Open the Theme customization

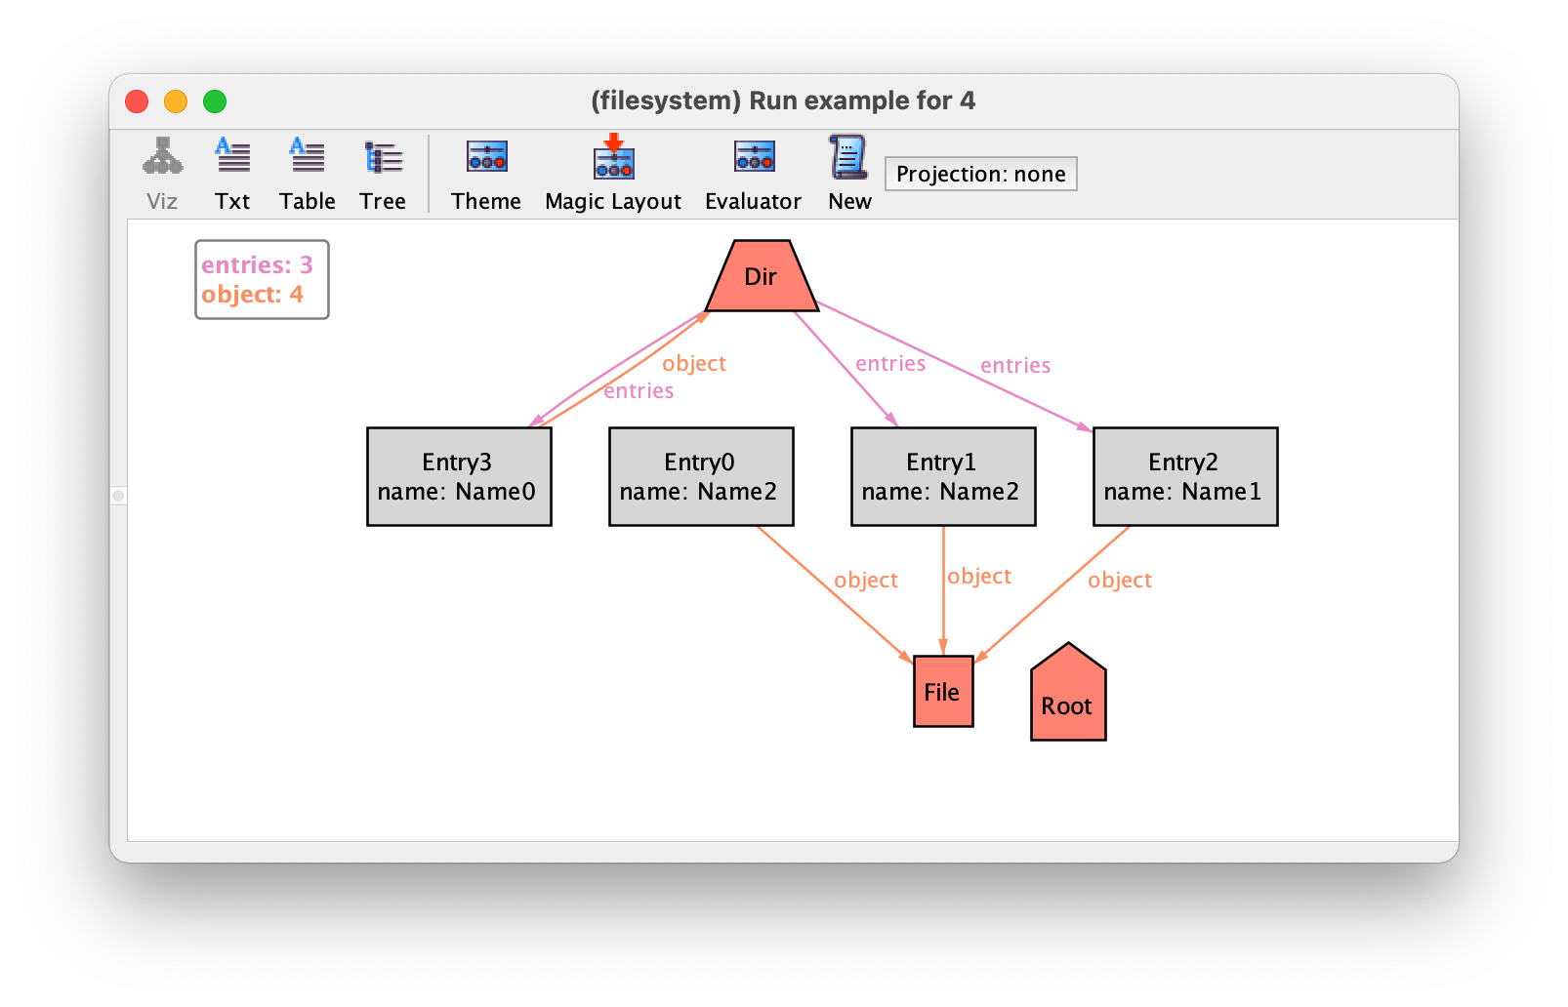tap(486, 175)
